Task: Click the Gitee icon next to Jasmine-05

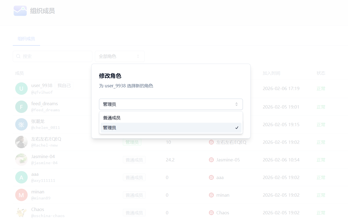Action: [x=211, y=160]
